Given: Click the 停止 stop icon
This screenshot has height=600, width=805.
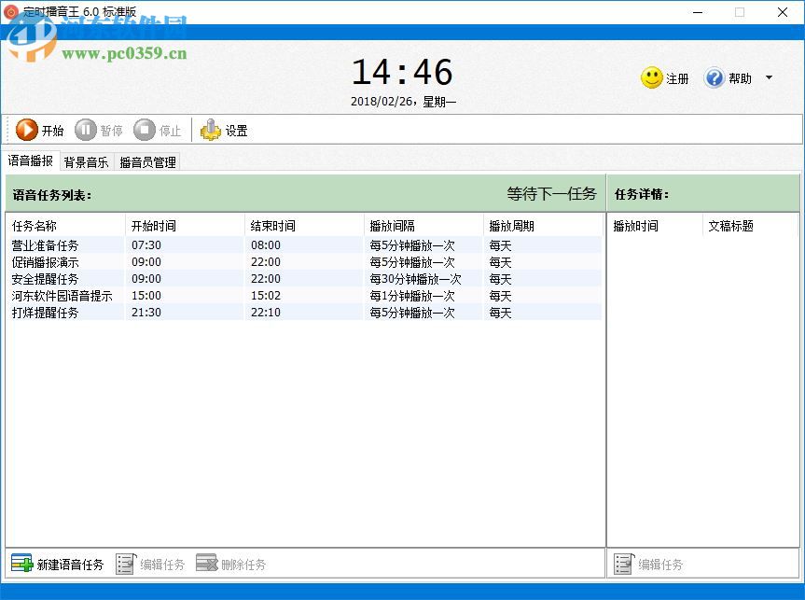Looking at the screenshot, I should (146, 130).
